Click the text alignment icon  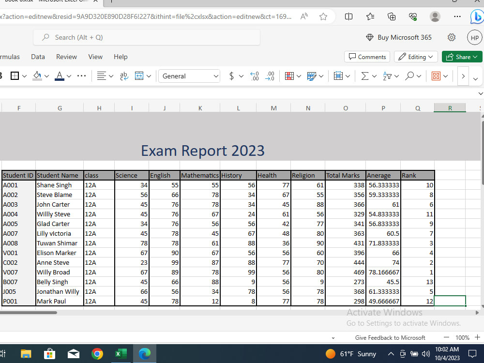101,76
